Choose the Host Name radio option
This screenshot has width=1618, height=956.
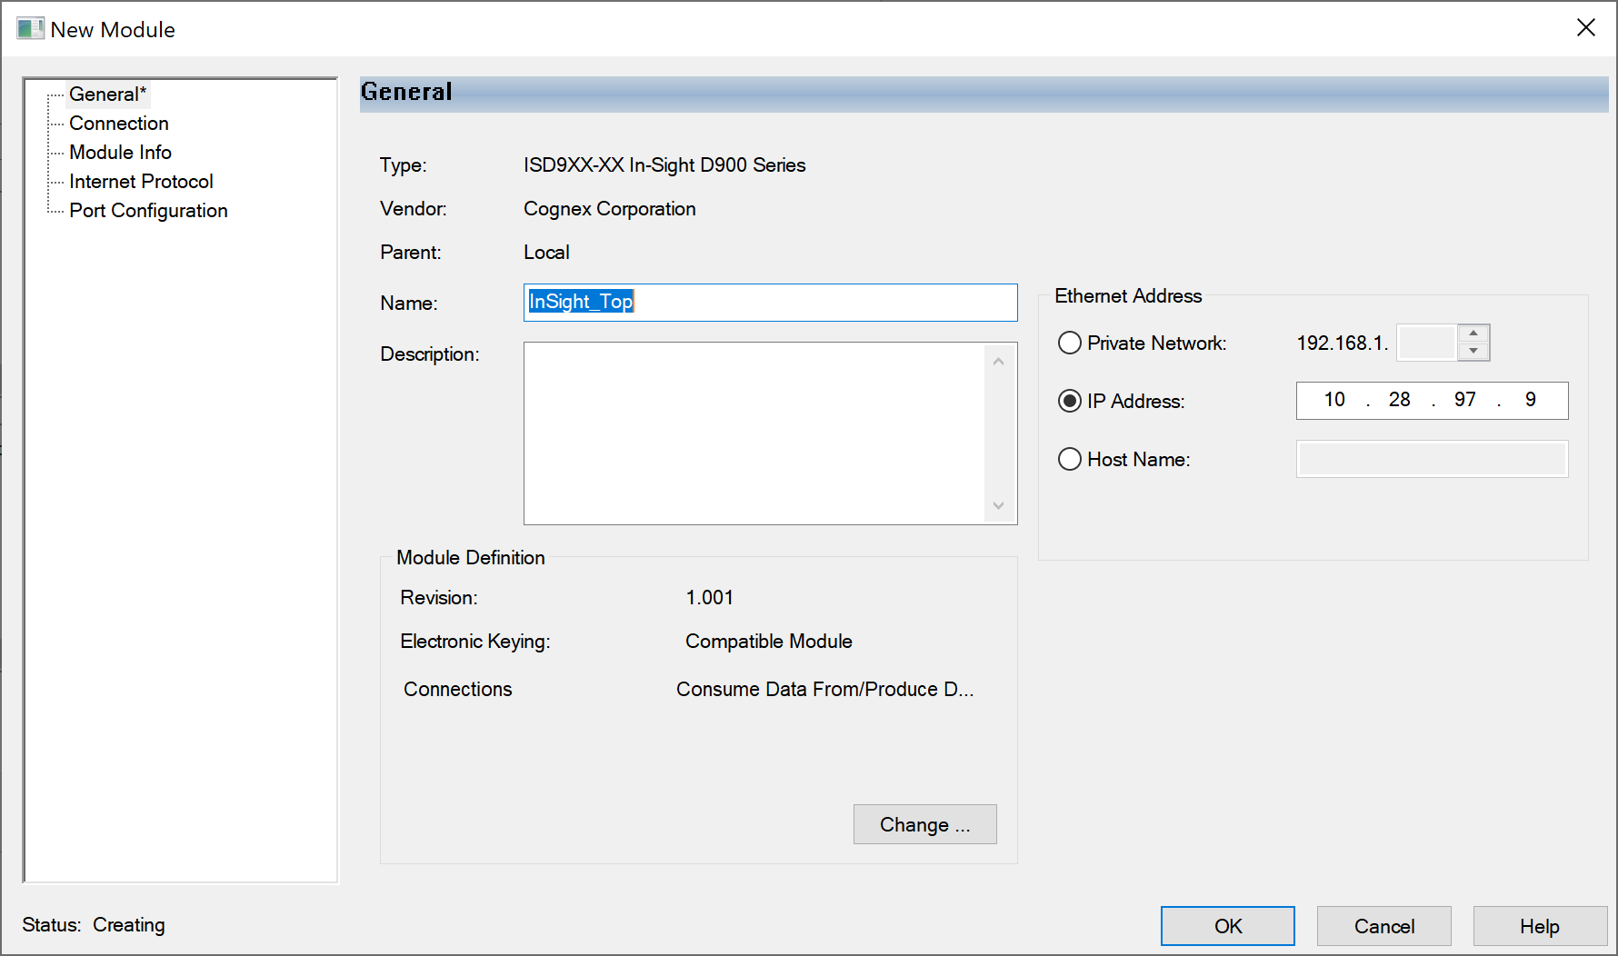pyautogui.click(x=1070, y=460)
